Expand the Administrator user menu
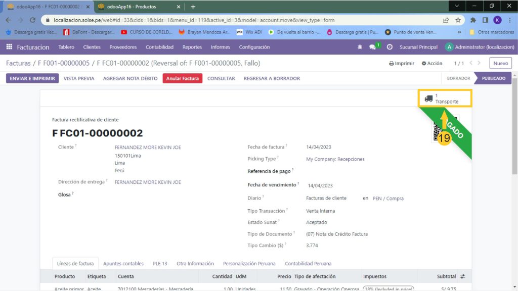This screenshot has height=291, width=518. tap(480, 47)
